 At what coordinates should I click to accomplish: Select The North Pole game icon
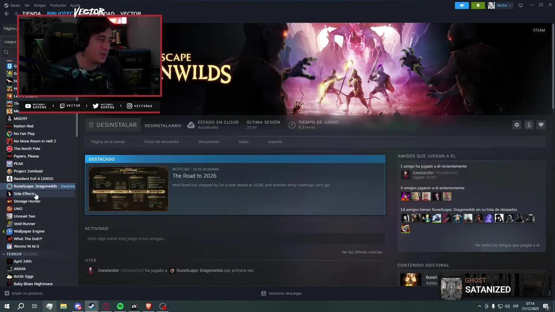(x=10, y=149)
